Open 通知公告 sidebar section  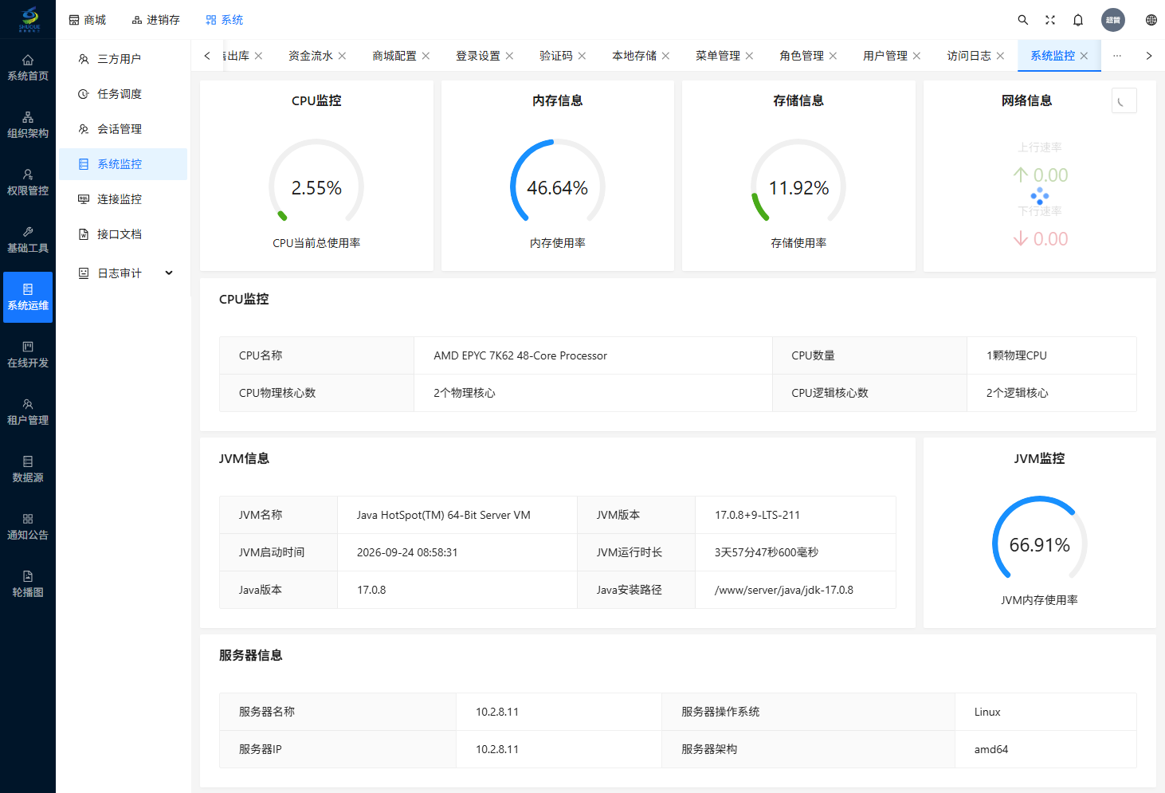tap(28, 527)
